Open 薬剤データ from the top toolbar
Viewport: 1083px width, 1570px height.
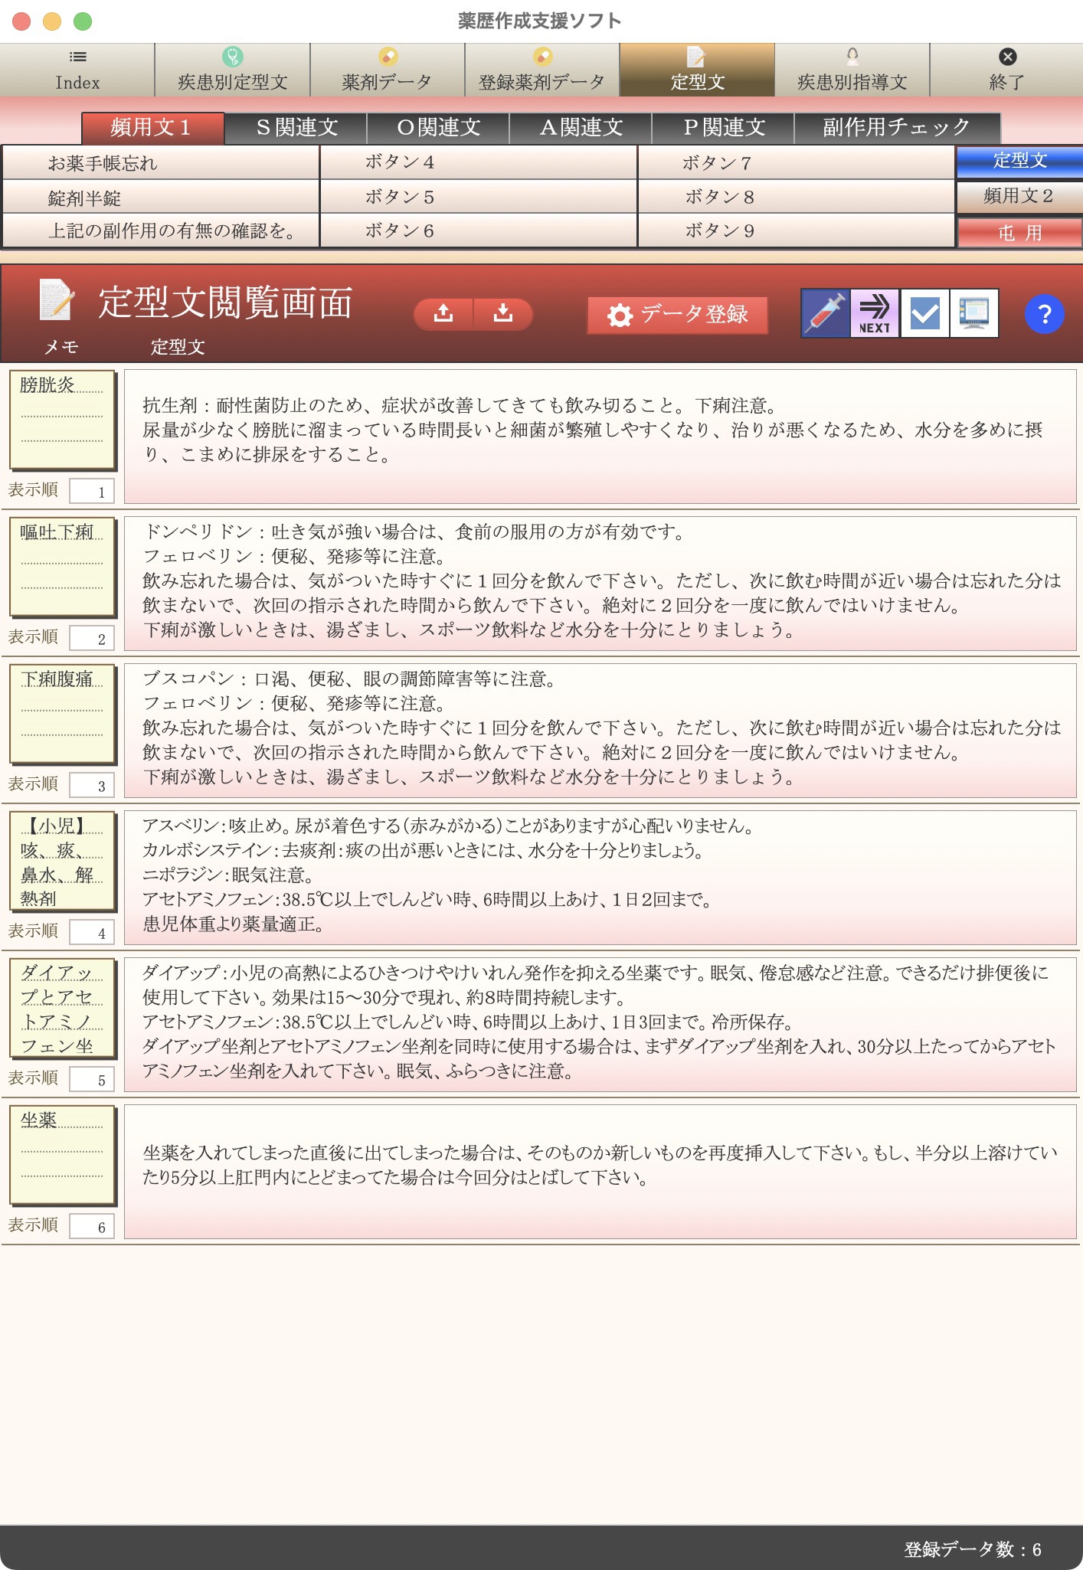388,70
